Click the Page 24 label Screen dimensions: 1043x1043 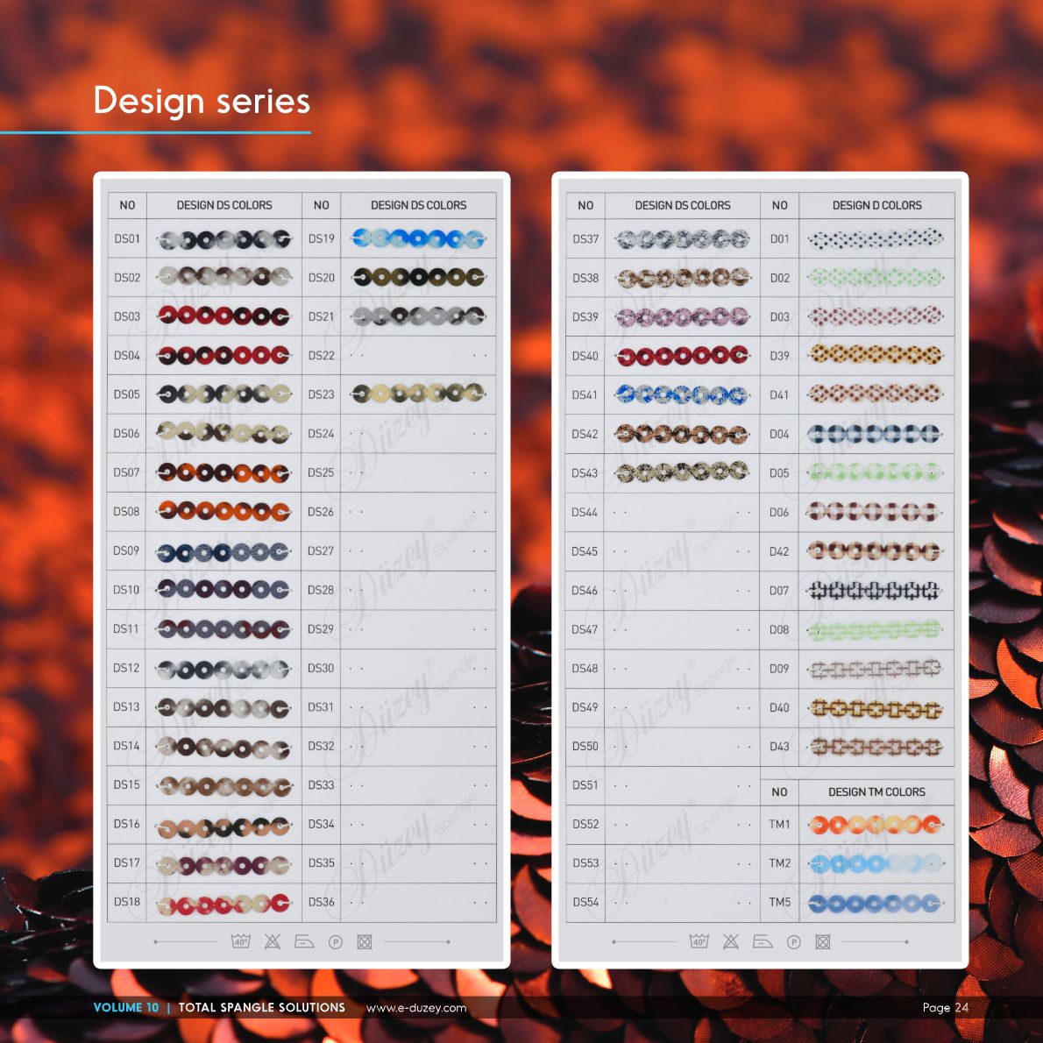945,1008
